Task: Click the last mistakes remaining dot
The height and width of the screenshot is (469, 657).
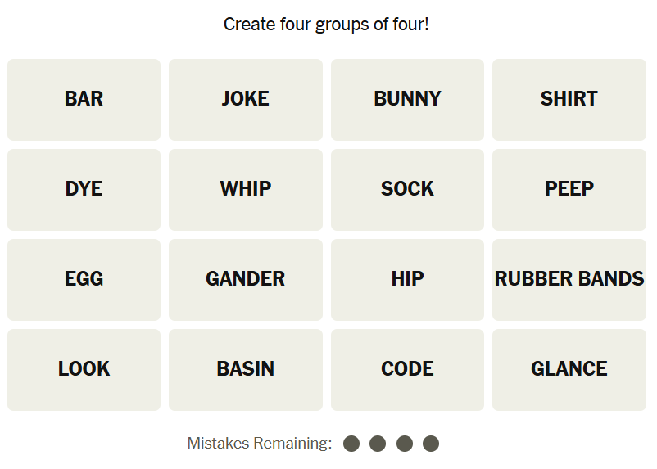Action: click(x=431, y=444)
